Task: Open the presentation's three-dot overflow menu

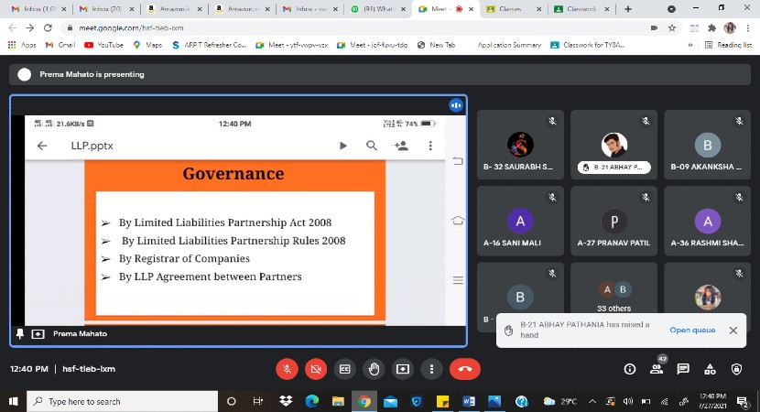Action: click(x=430, y=146)
